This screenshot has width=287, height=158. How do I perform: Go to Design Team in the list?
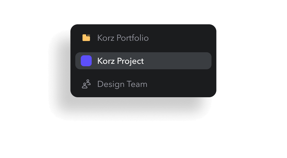(122, 84)
